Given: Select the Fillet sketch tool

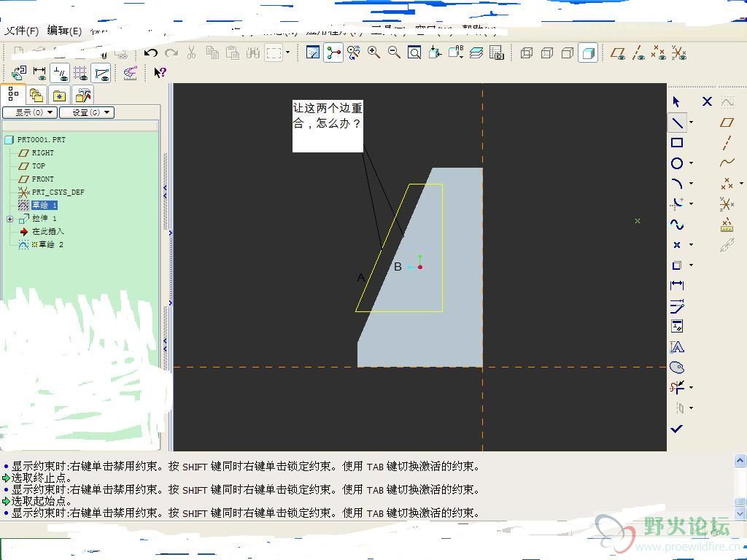Looking at the screenshot, I should tap(677, 204).
